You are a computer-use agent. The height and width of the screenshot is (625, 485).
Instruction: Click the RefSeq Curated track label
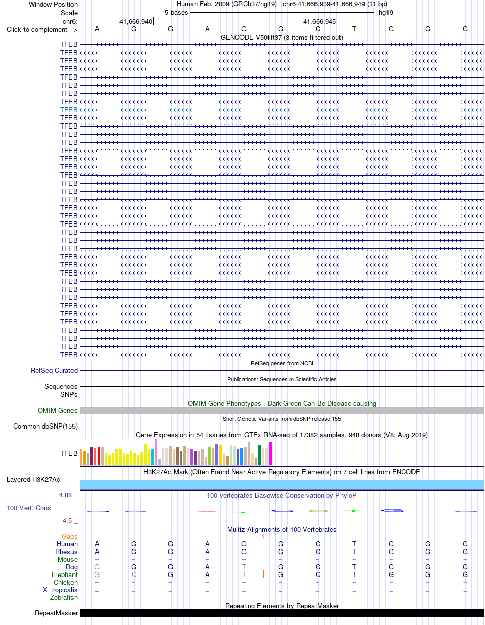pos(54,371)
